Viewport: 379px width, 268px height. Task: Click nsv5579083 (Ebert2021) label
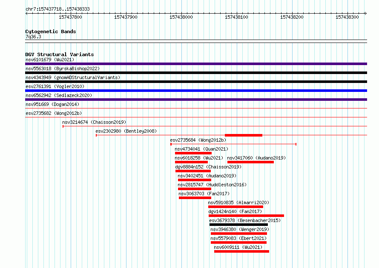click(x=238, y=238)
